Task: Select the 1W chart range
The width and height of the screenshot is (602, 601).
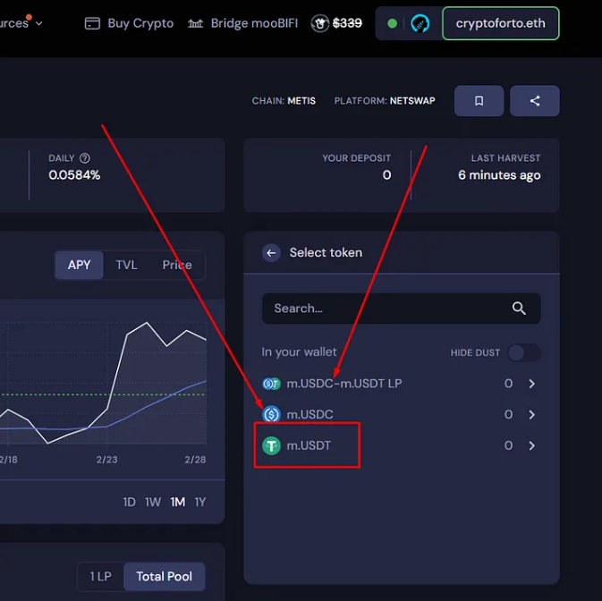Action: (152, 502)
